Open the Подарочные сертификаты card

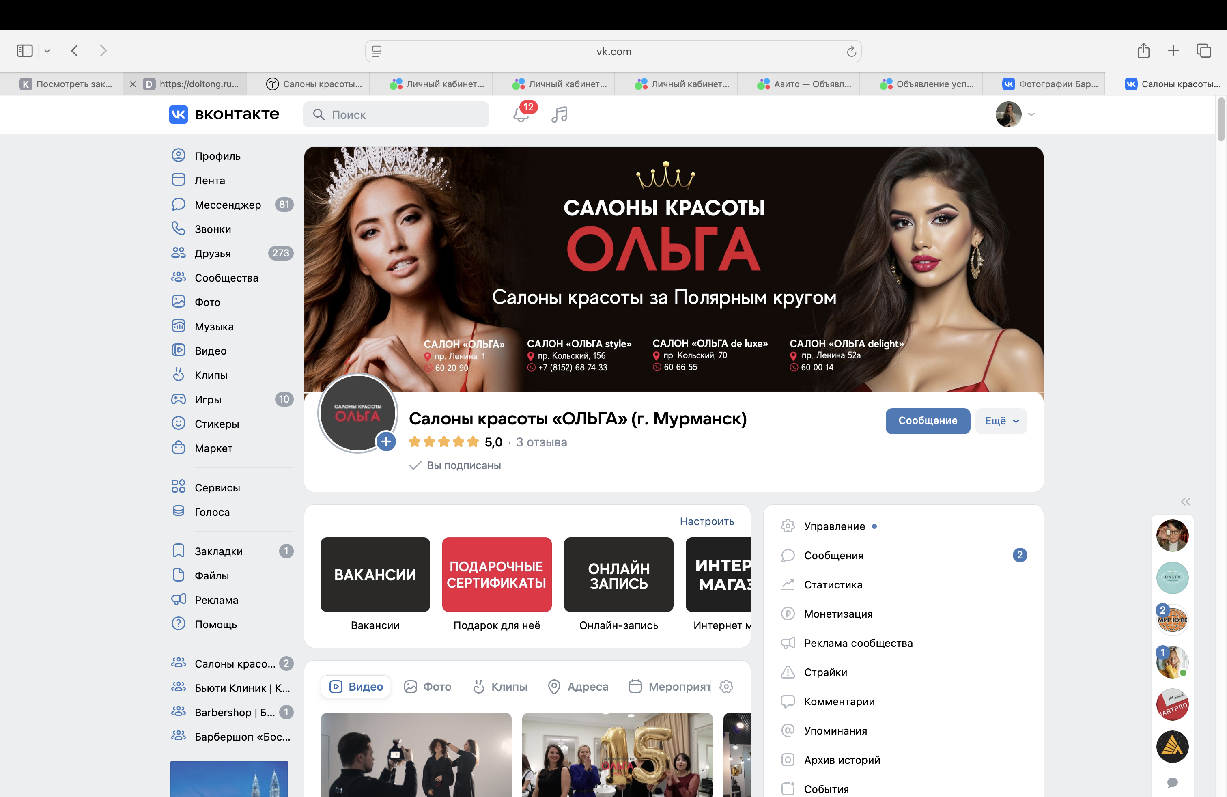(497, 585)
